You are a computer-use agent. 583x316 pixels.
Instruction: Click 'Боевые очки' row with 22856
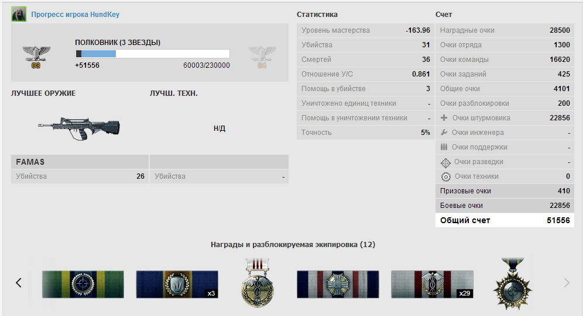505,206
